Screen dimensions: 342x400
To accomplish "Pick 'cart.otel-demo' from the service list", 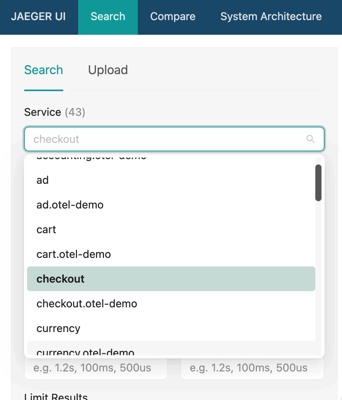I will pos(171,254).
